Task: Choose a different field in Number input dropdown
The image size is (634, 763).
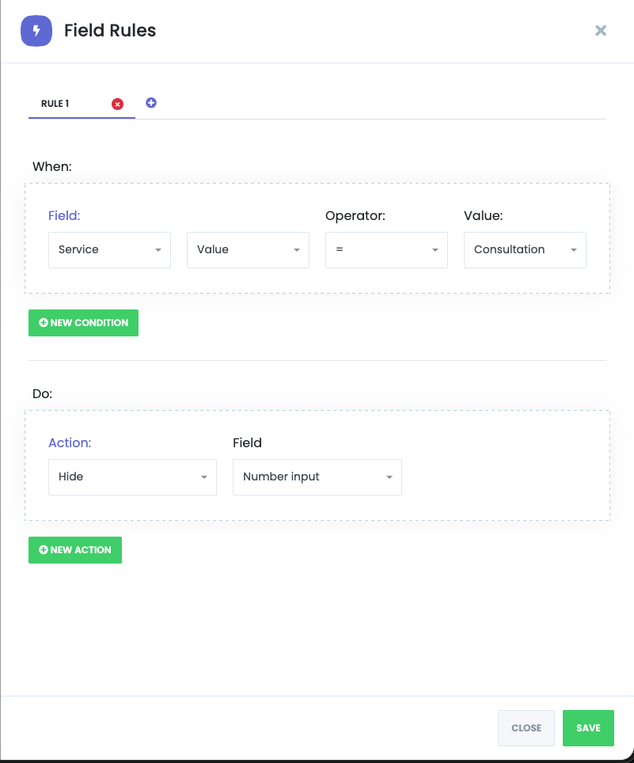Action: coord(317,477)
